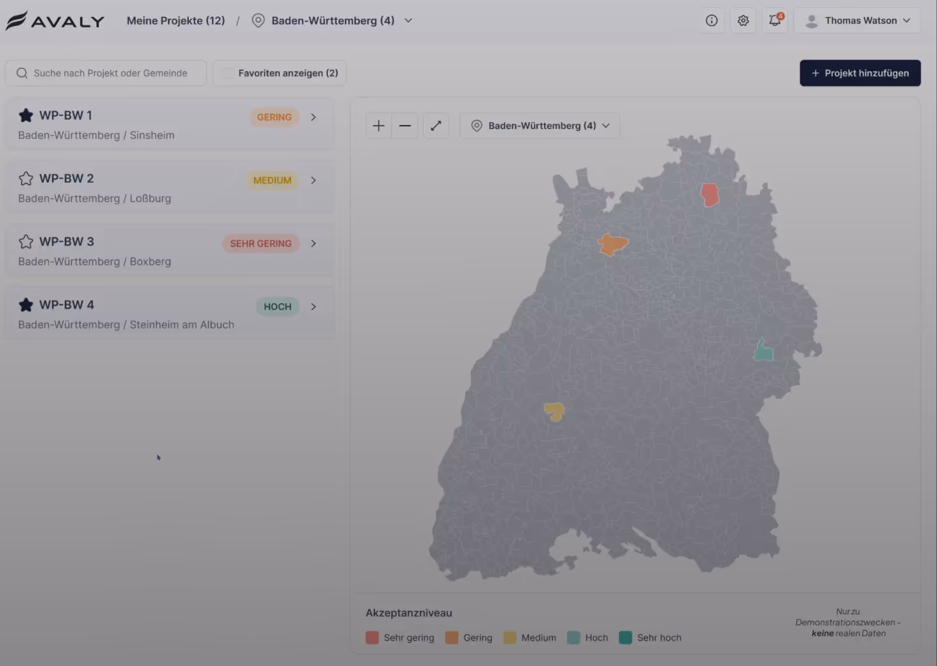Click the zoom out icon on the map
937x666 pixels.
[x=405, y=126]
